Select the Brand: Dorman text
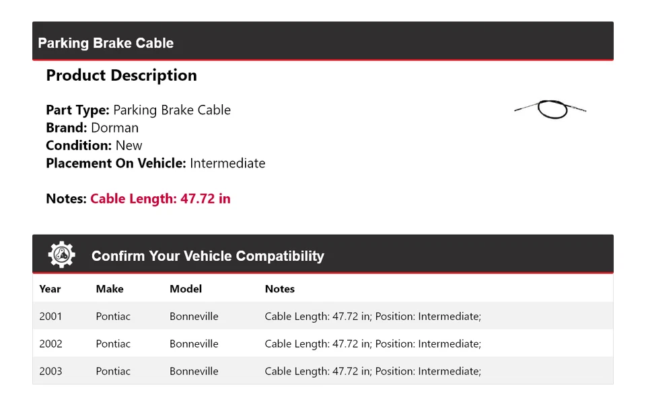 coord(92,128)
